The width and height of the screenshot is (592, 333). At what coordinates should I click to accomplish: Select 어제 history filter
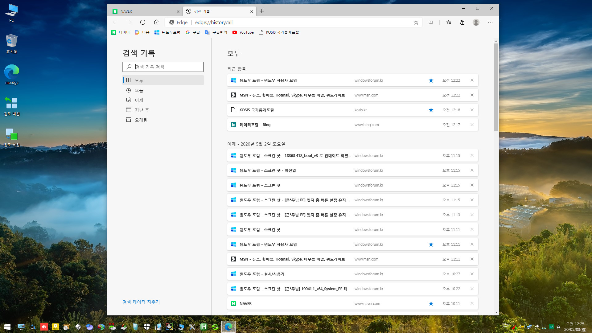[x=163, y=100]
